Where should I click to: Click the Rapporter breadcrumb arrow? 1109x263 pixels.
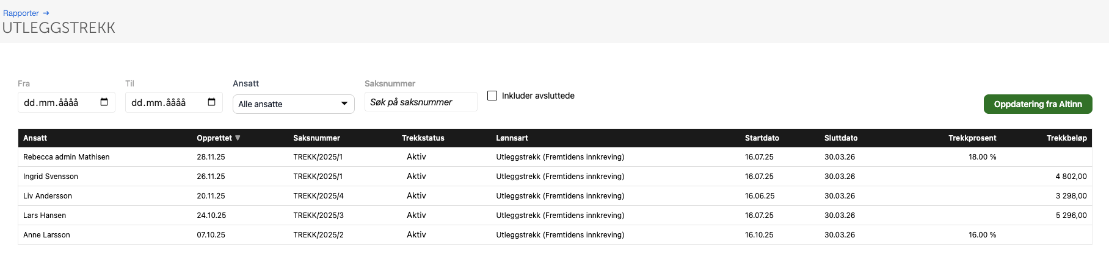point(46,13)
